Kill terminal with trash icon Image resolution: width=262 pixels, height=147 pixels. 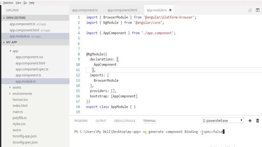tap(257, 120)
